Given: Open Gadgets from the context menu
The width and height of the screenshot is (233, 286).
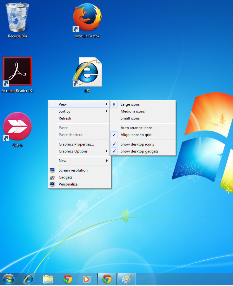Looking at the screenshot, I should [x=79, y=177].
